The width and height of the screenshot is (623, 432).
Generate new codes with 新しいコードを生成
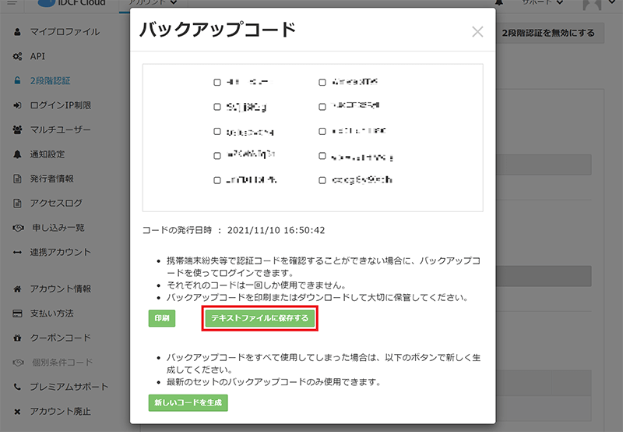coord(188,402)
